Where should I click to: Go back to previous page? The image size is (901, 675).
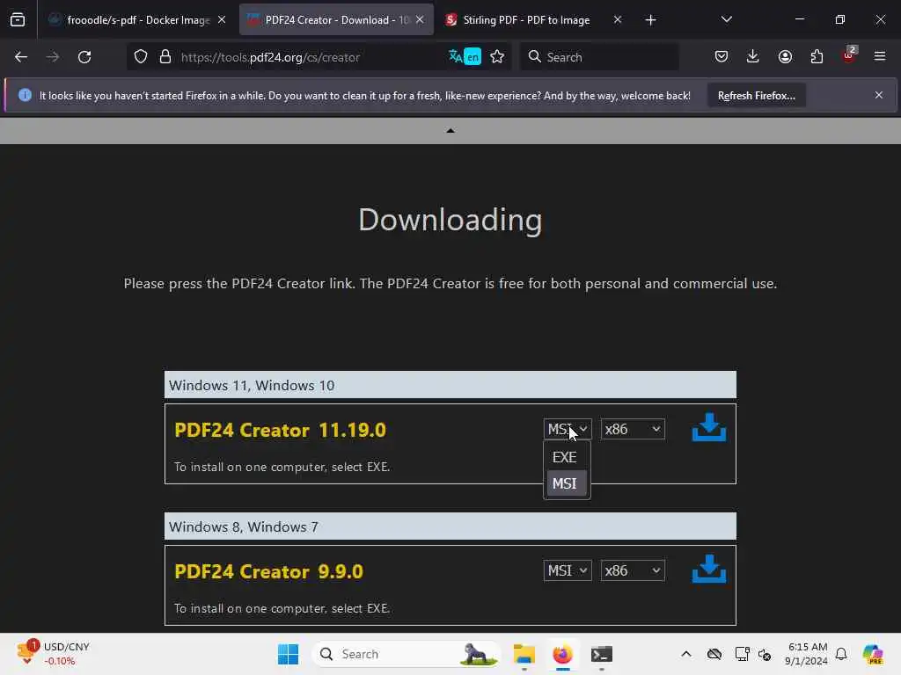coord(21,57)
